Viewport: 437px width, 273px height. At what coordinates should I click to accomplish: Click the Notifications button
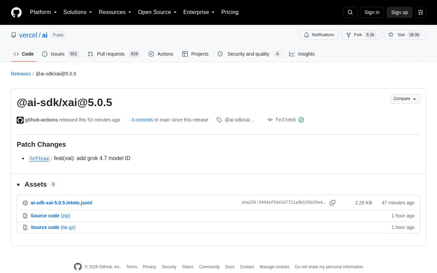319,35
